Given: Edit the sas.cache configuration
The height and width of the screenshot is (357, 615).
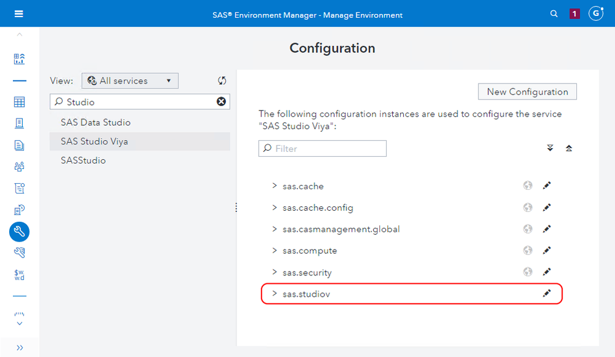Looking at the screenshot, I should tap(547, 186).
